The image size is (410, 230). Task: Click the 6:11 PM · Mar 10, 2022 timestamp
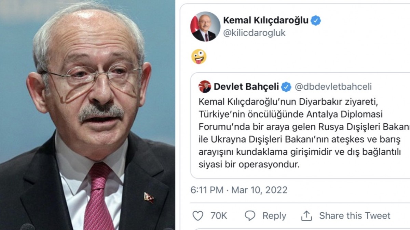239,190
